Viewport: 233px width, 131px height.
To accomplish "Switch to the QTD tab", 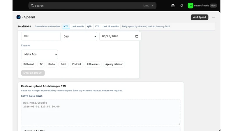I will (x=89, y=26).
